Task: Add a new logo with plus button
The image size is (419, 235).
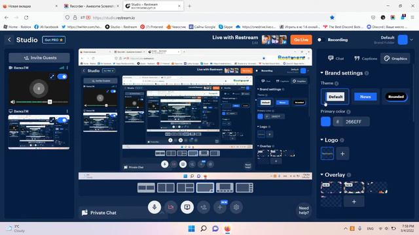Action: pyautogui.click(x=342, y=154)
